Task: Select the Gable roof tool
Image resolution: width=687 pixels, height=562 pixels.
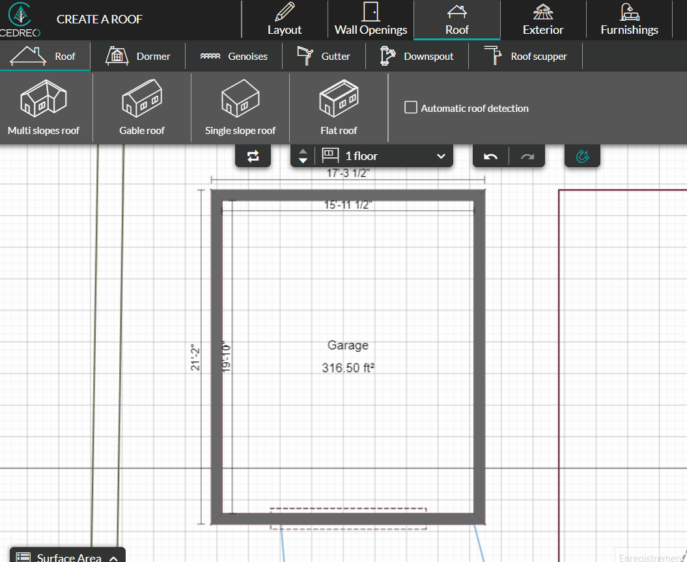Action: 141,107
